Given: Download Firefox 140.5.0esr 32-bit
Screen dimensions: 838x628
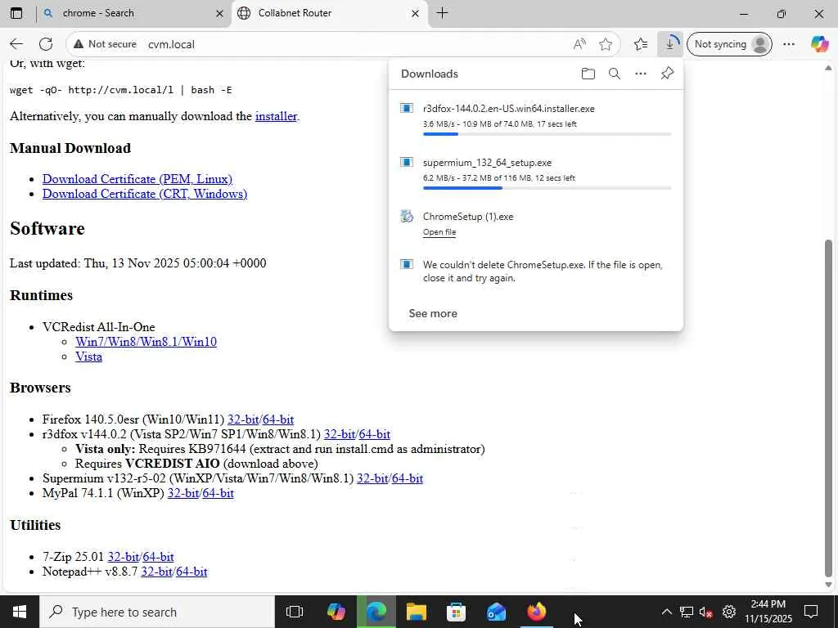Looking at the screenshot, I should (243, 419).
